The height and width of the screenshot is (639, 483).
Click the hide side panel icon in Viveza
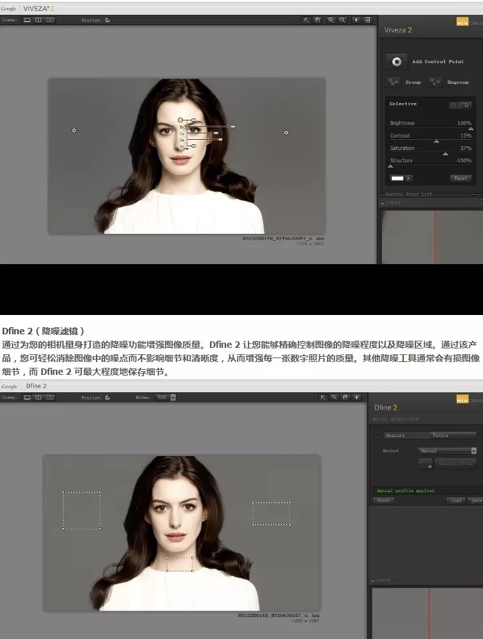[x=367, y=20]
